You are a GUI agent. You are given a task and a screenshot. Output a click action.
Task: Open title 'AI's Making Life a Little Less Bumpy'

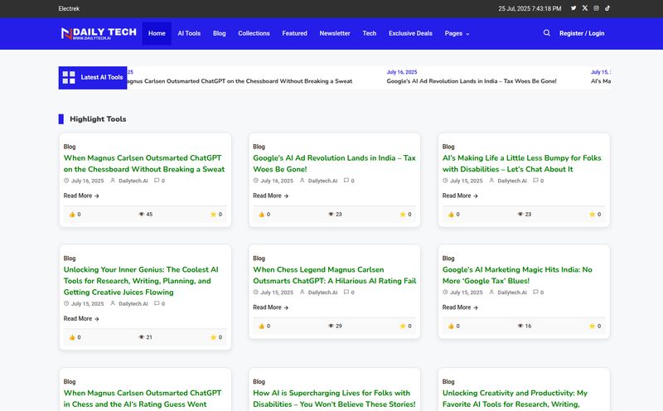point(522,163)
